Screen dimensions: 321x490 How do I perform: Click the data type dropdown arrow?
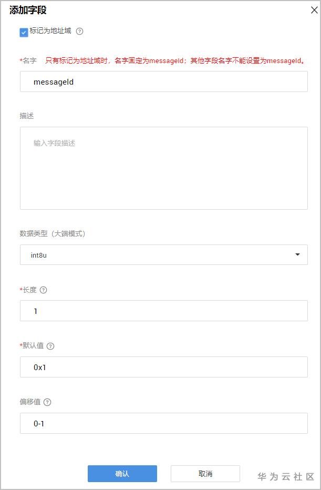click(297, 255)
